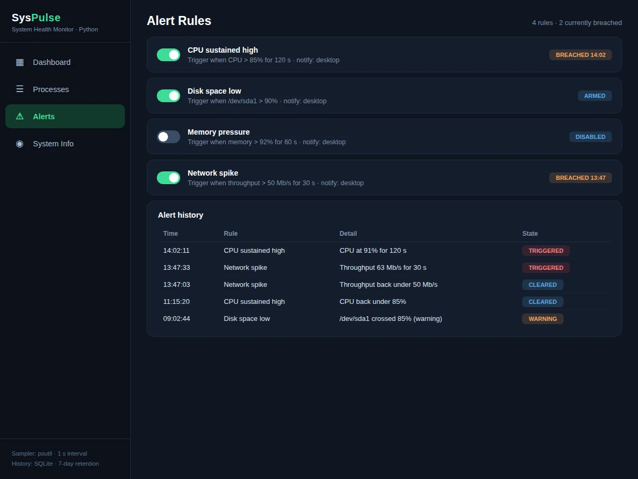Click the WARNING state badge in history
Screen dimensions: 638x479
click(x=543, y=319)
